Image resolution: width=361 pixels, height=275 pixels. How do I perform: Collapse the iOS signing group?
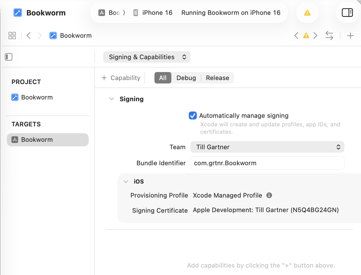pos(126,182)
